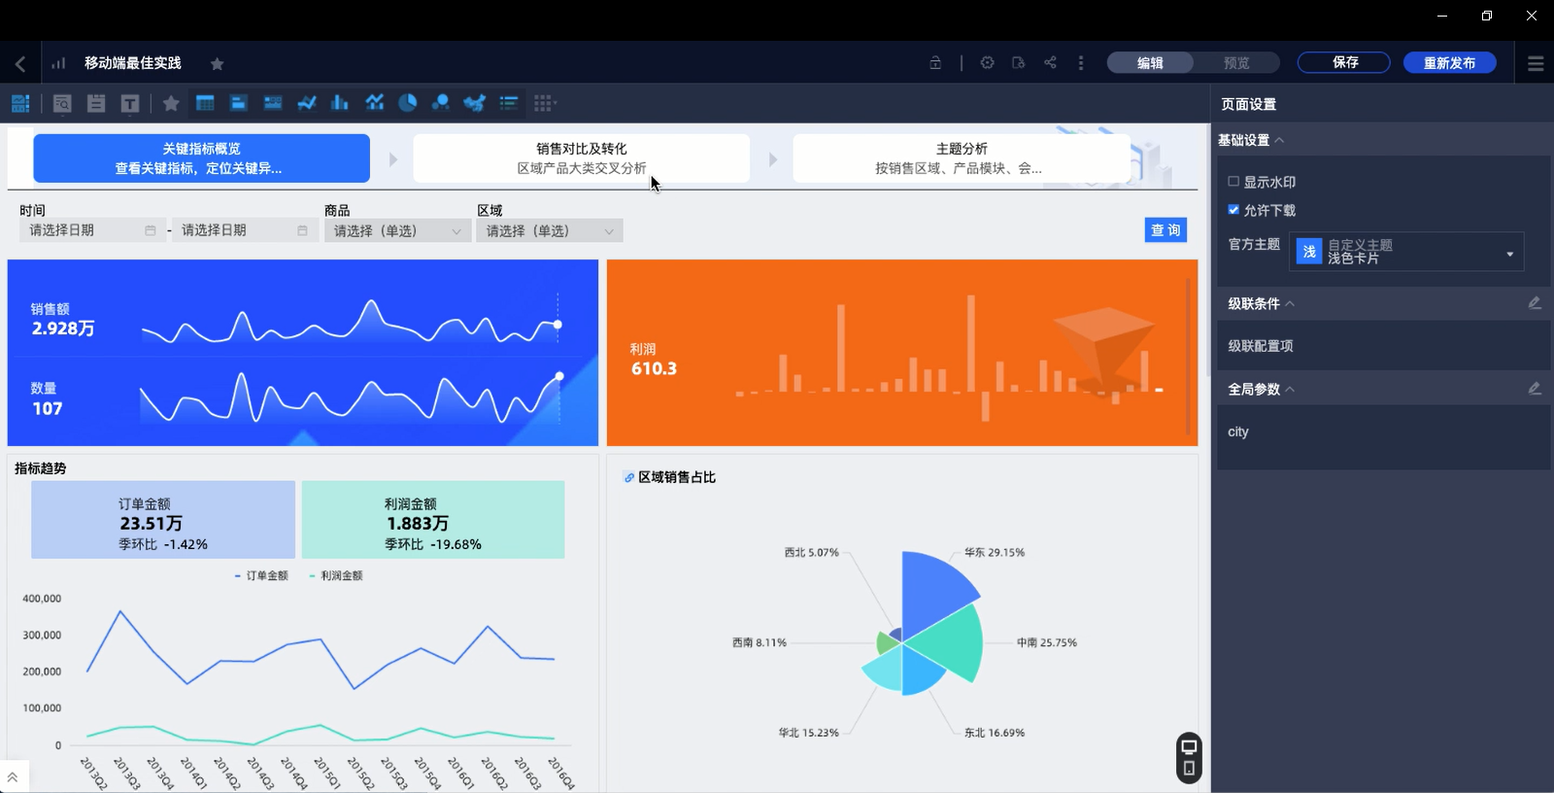Favorite the dashboard with the star icon
Viewport: 1554px width, 793px height.
[x=218, y=64]
